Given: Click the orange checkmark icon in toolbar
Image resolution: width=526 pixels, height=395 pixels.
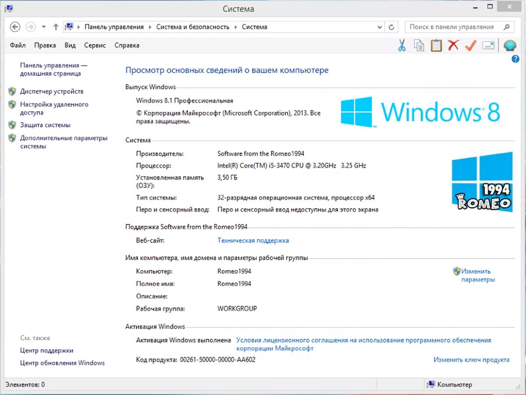Looking at the screenshot, I should point(471,45).
